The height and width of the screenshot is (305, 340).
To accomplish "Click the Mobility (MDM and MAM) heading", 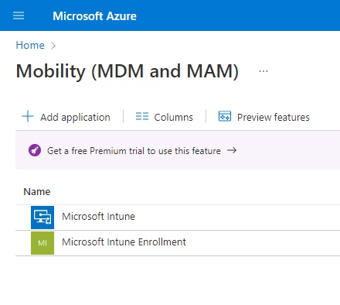I will point(127,71).
